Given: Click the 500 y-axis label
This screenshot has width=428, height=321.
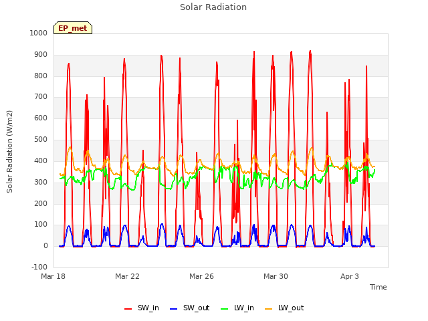Looking at the screenshot, I should coord(41,140).
